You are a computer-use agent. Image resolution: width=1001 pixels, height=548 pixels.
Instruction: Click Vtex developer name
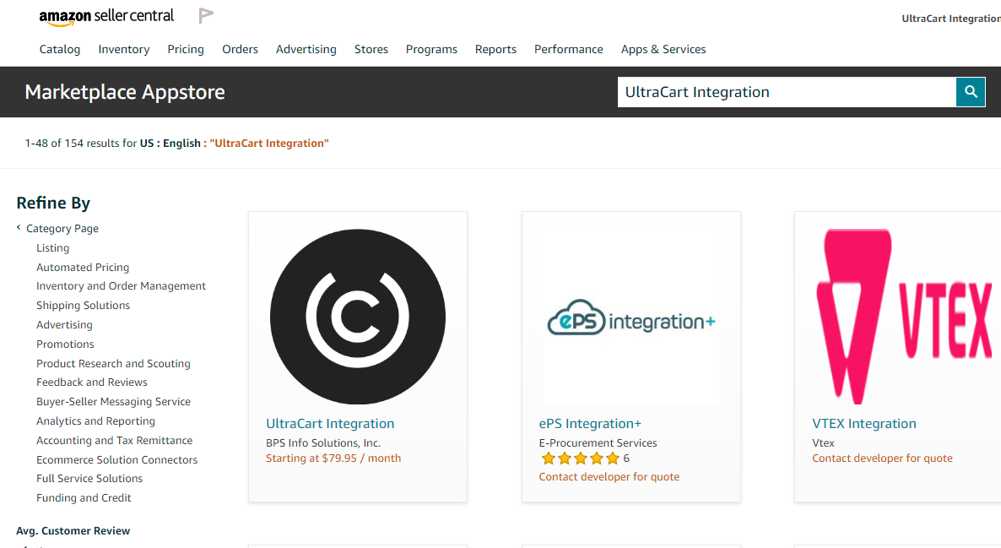(x=823, y=442)
